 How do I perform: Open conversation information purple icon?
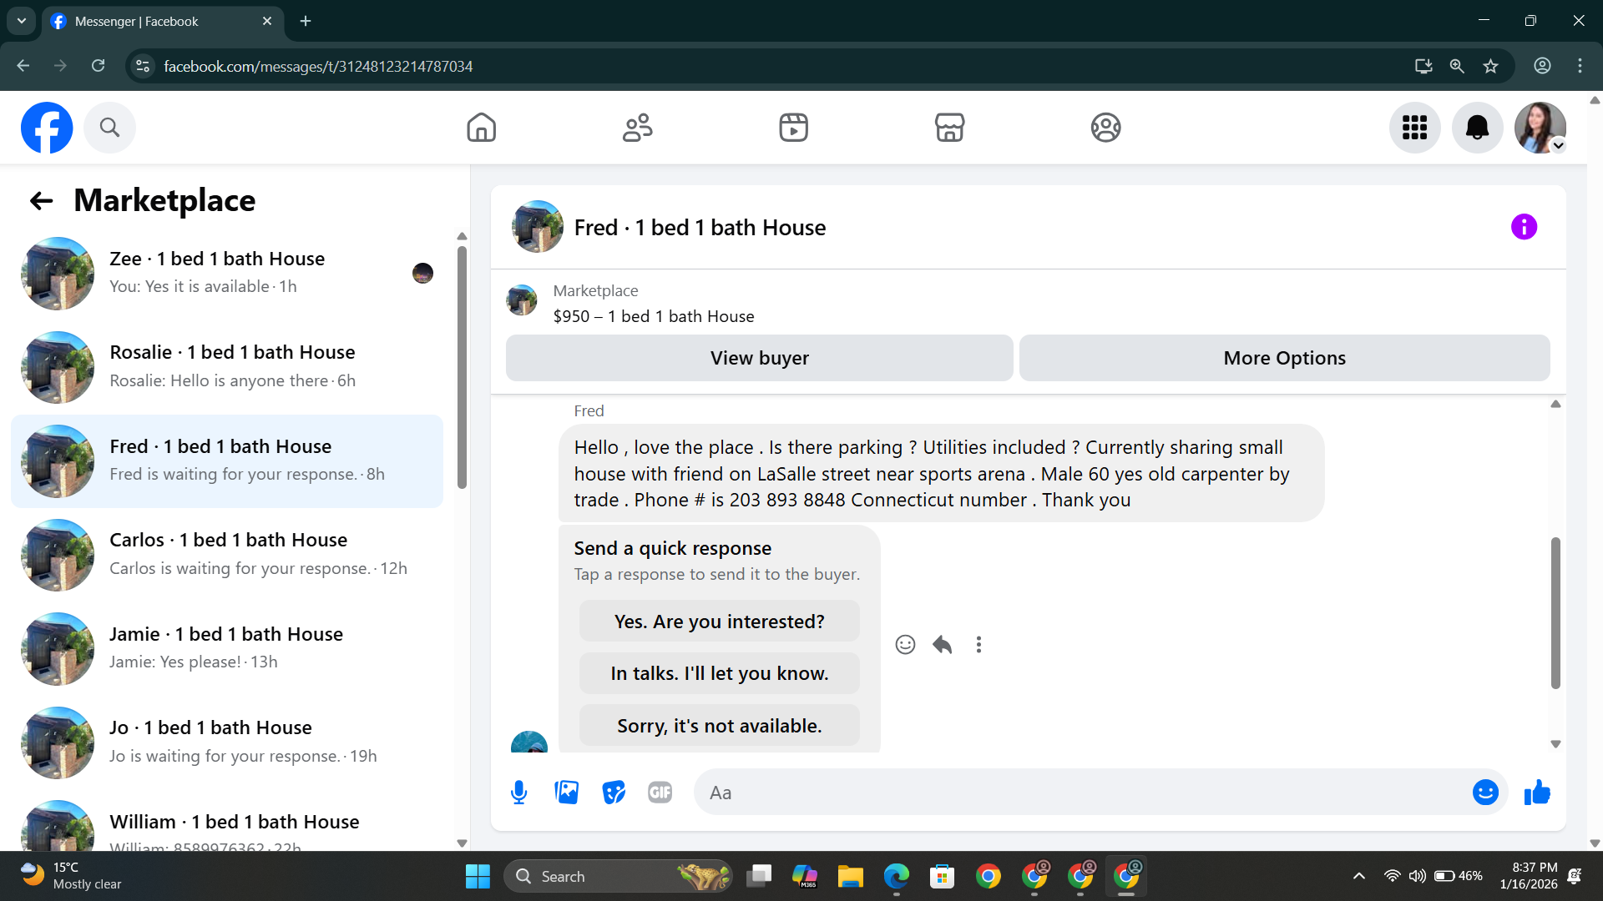point(1524,227)
